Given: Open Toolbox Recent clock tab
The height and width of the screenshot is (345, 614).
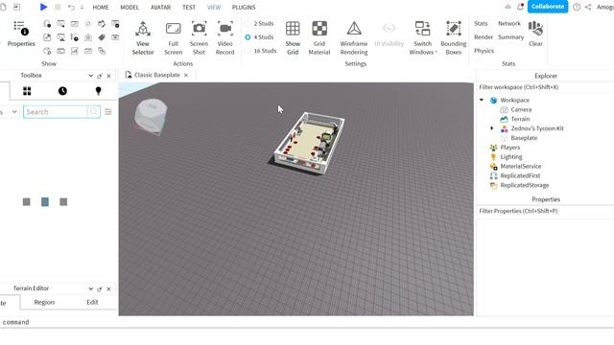Looking at the screenshot, I should click(x=62, y=91).
